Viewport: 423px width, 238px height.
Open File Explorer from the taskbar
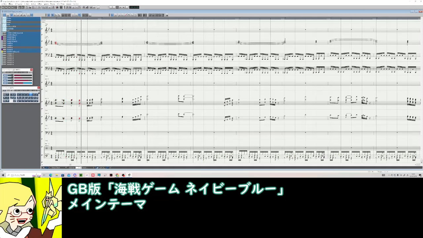[57, 175]
